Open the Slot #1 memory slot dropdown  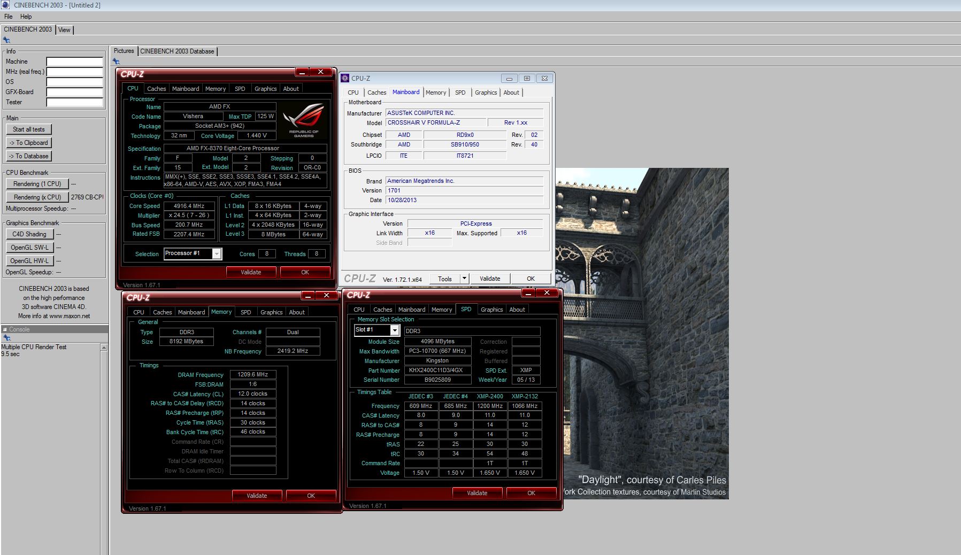click(x=394, y=330)
